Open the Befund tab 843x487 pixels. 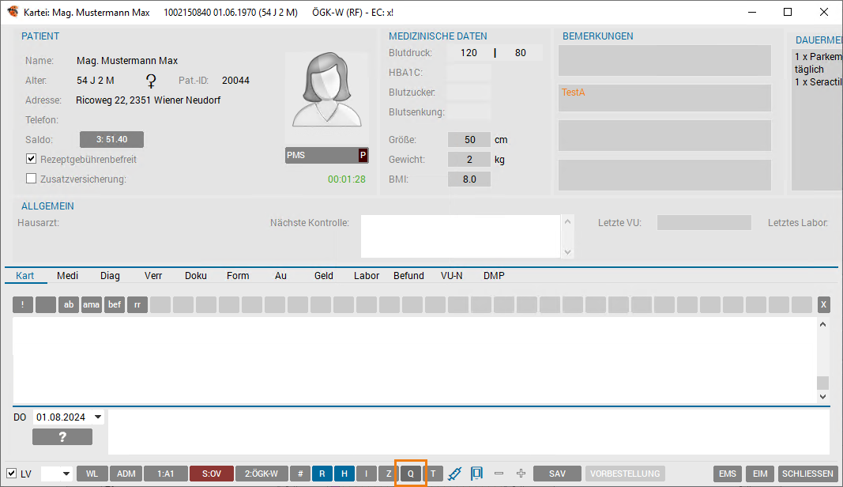point(408,275)
